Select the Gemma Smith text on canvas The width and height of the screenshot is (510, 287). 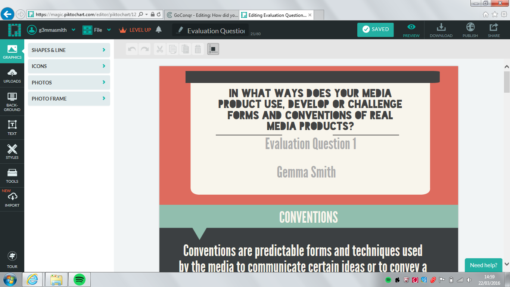click(x=307, y=172)
